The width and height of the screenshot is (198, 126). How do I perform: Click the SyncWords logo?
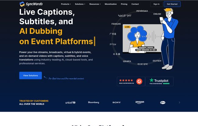point(31,4)
